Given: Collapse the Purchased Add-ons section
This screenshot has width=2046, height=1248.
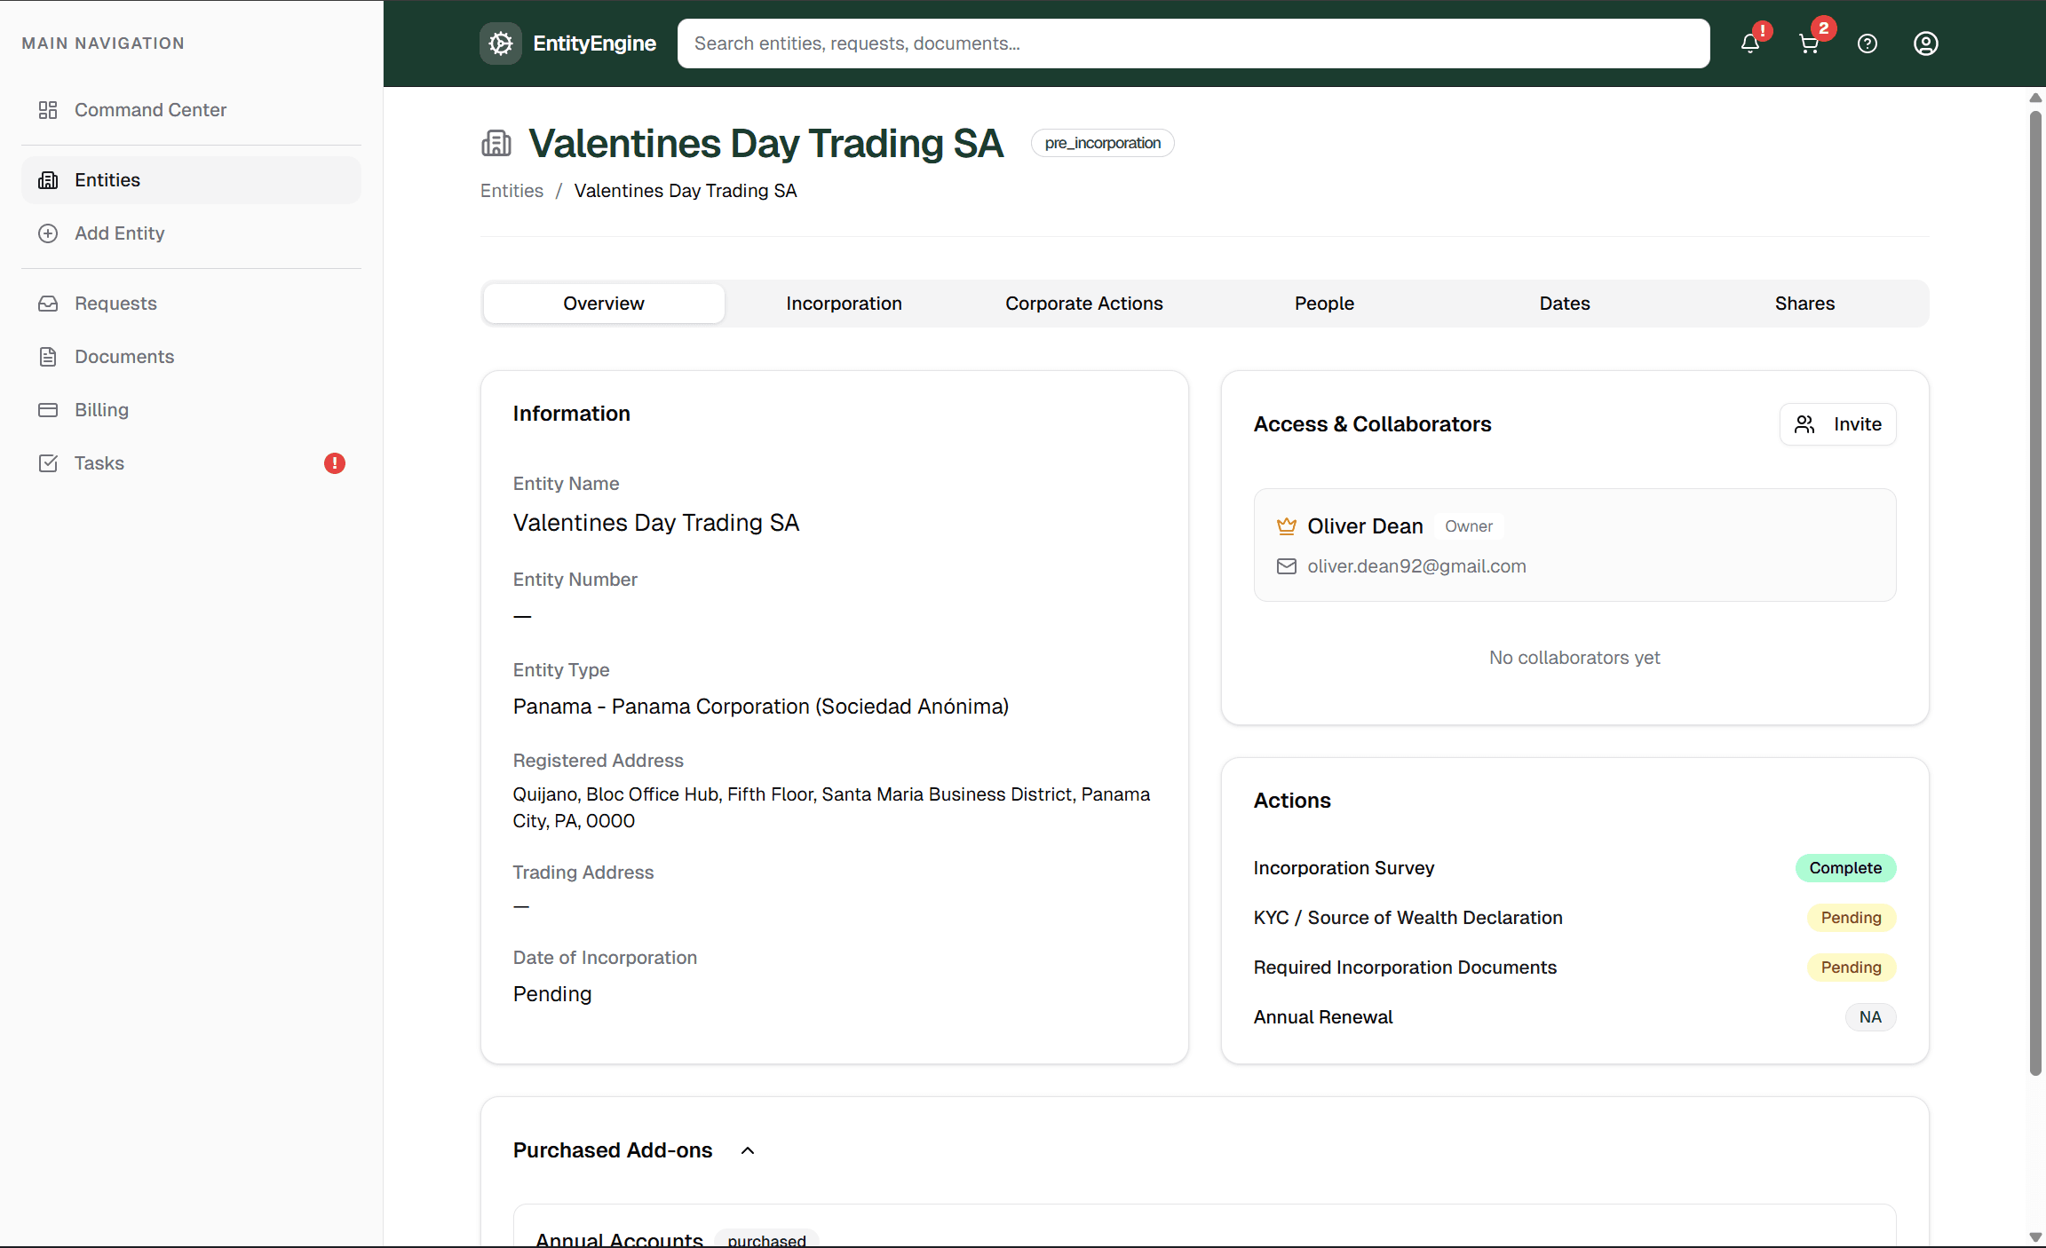Looking at the screenshot, I should point(746,1149).
